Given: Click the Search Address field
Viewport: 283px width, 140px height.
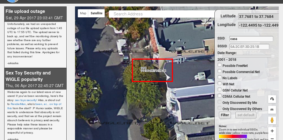Looking at the screenshot, I should click(x=162, y=14).
